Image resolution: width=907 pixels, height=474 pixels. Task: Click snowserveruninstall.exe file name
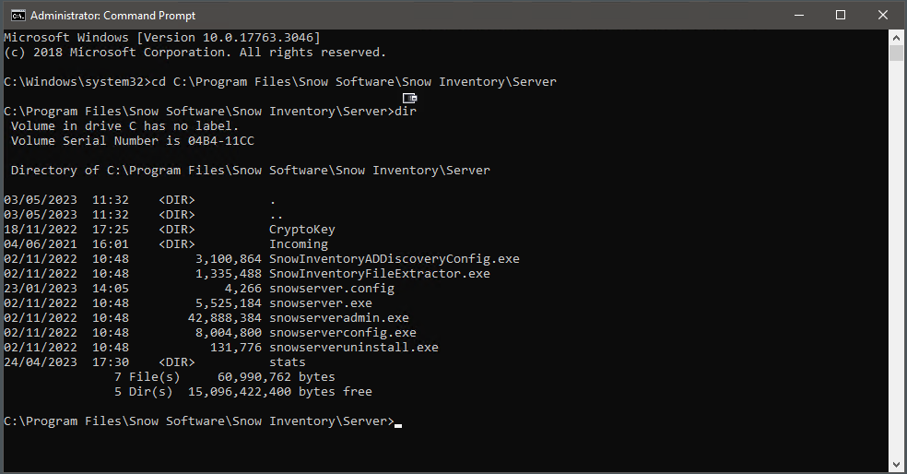(x=353, y=348)
